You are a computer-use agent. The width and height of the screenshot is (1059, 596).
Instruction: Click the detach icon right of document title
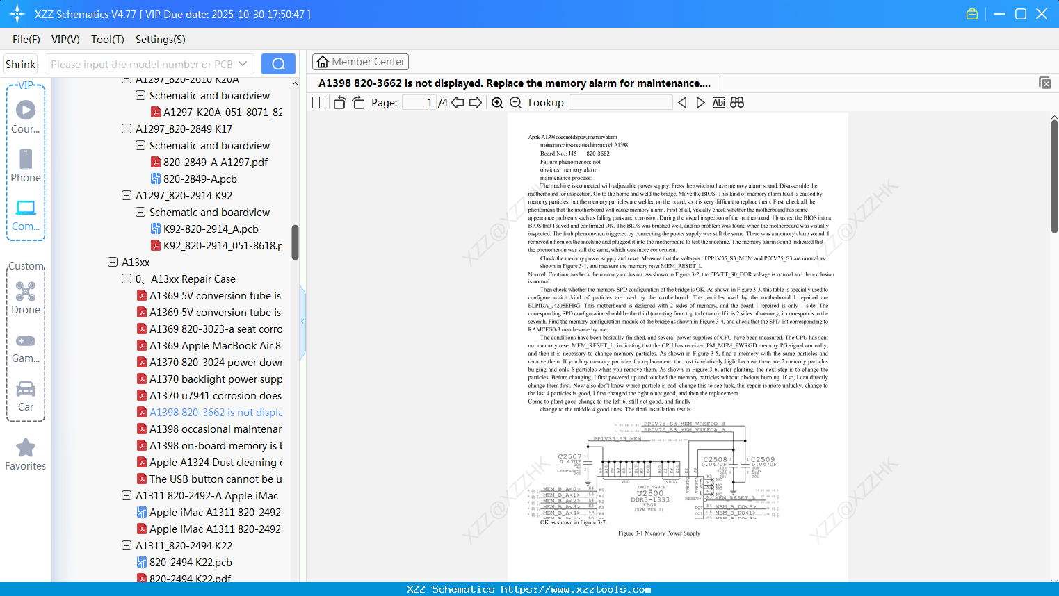point(1045,83)
